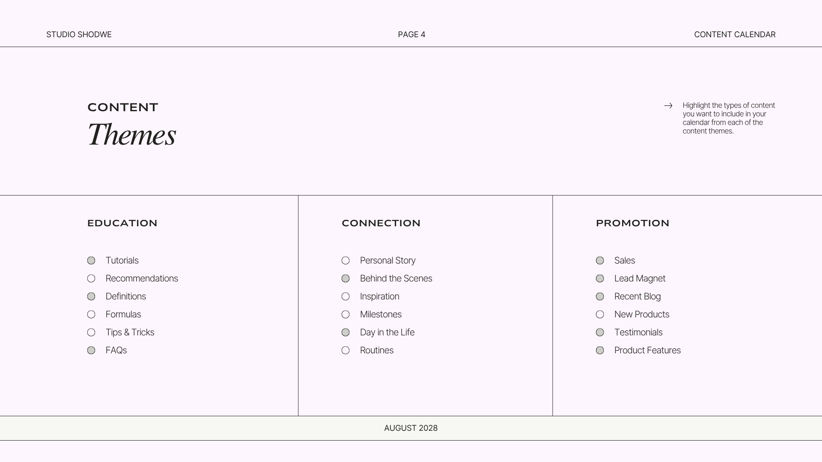Toggle the Behind the Scenes circle

(x=345, y=278)
